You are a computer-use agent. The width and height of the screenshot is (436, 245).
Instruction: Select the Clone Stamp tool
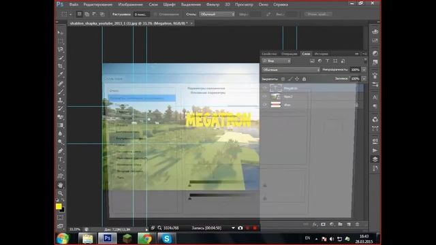(x=61, y=100)
